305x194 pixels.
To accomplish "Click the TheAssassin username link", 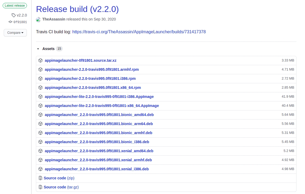I will pyautogui.click(x=54, y=19).
